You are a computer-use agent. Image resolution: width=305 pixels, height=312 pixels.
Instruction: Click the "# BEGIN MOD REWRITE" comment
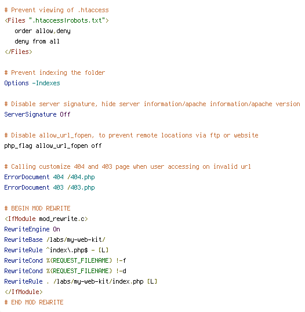(38, 208)
